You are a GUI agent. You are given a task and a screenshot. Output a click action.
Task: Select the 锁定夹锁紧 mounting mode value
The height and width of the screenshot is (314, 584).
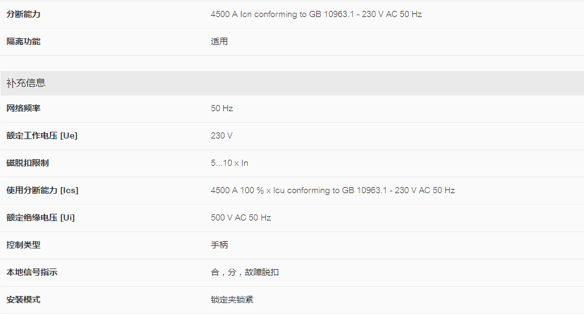pos(232,299)
